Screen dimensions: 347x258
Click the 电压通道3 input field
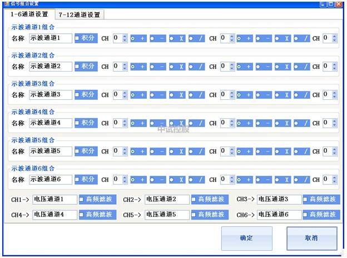click(x=279, y=199)
